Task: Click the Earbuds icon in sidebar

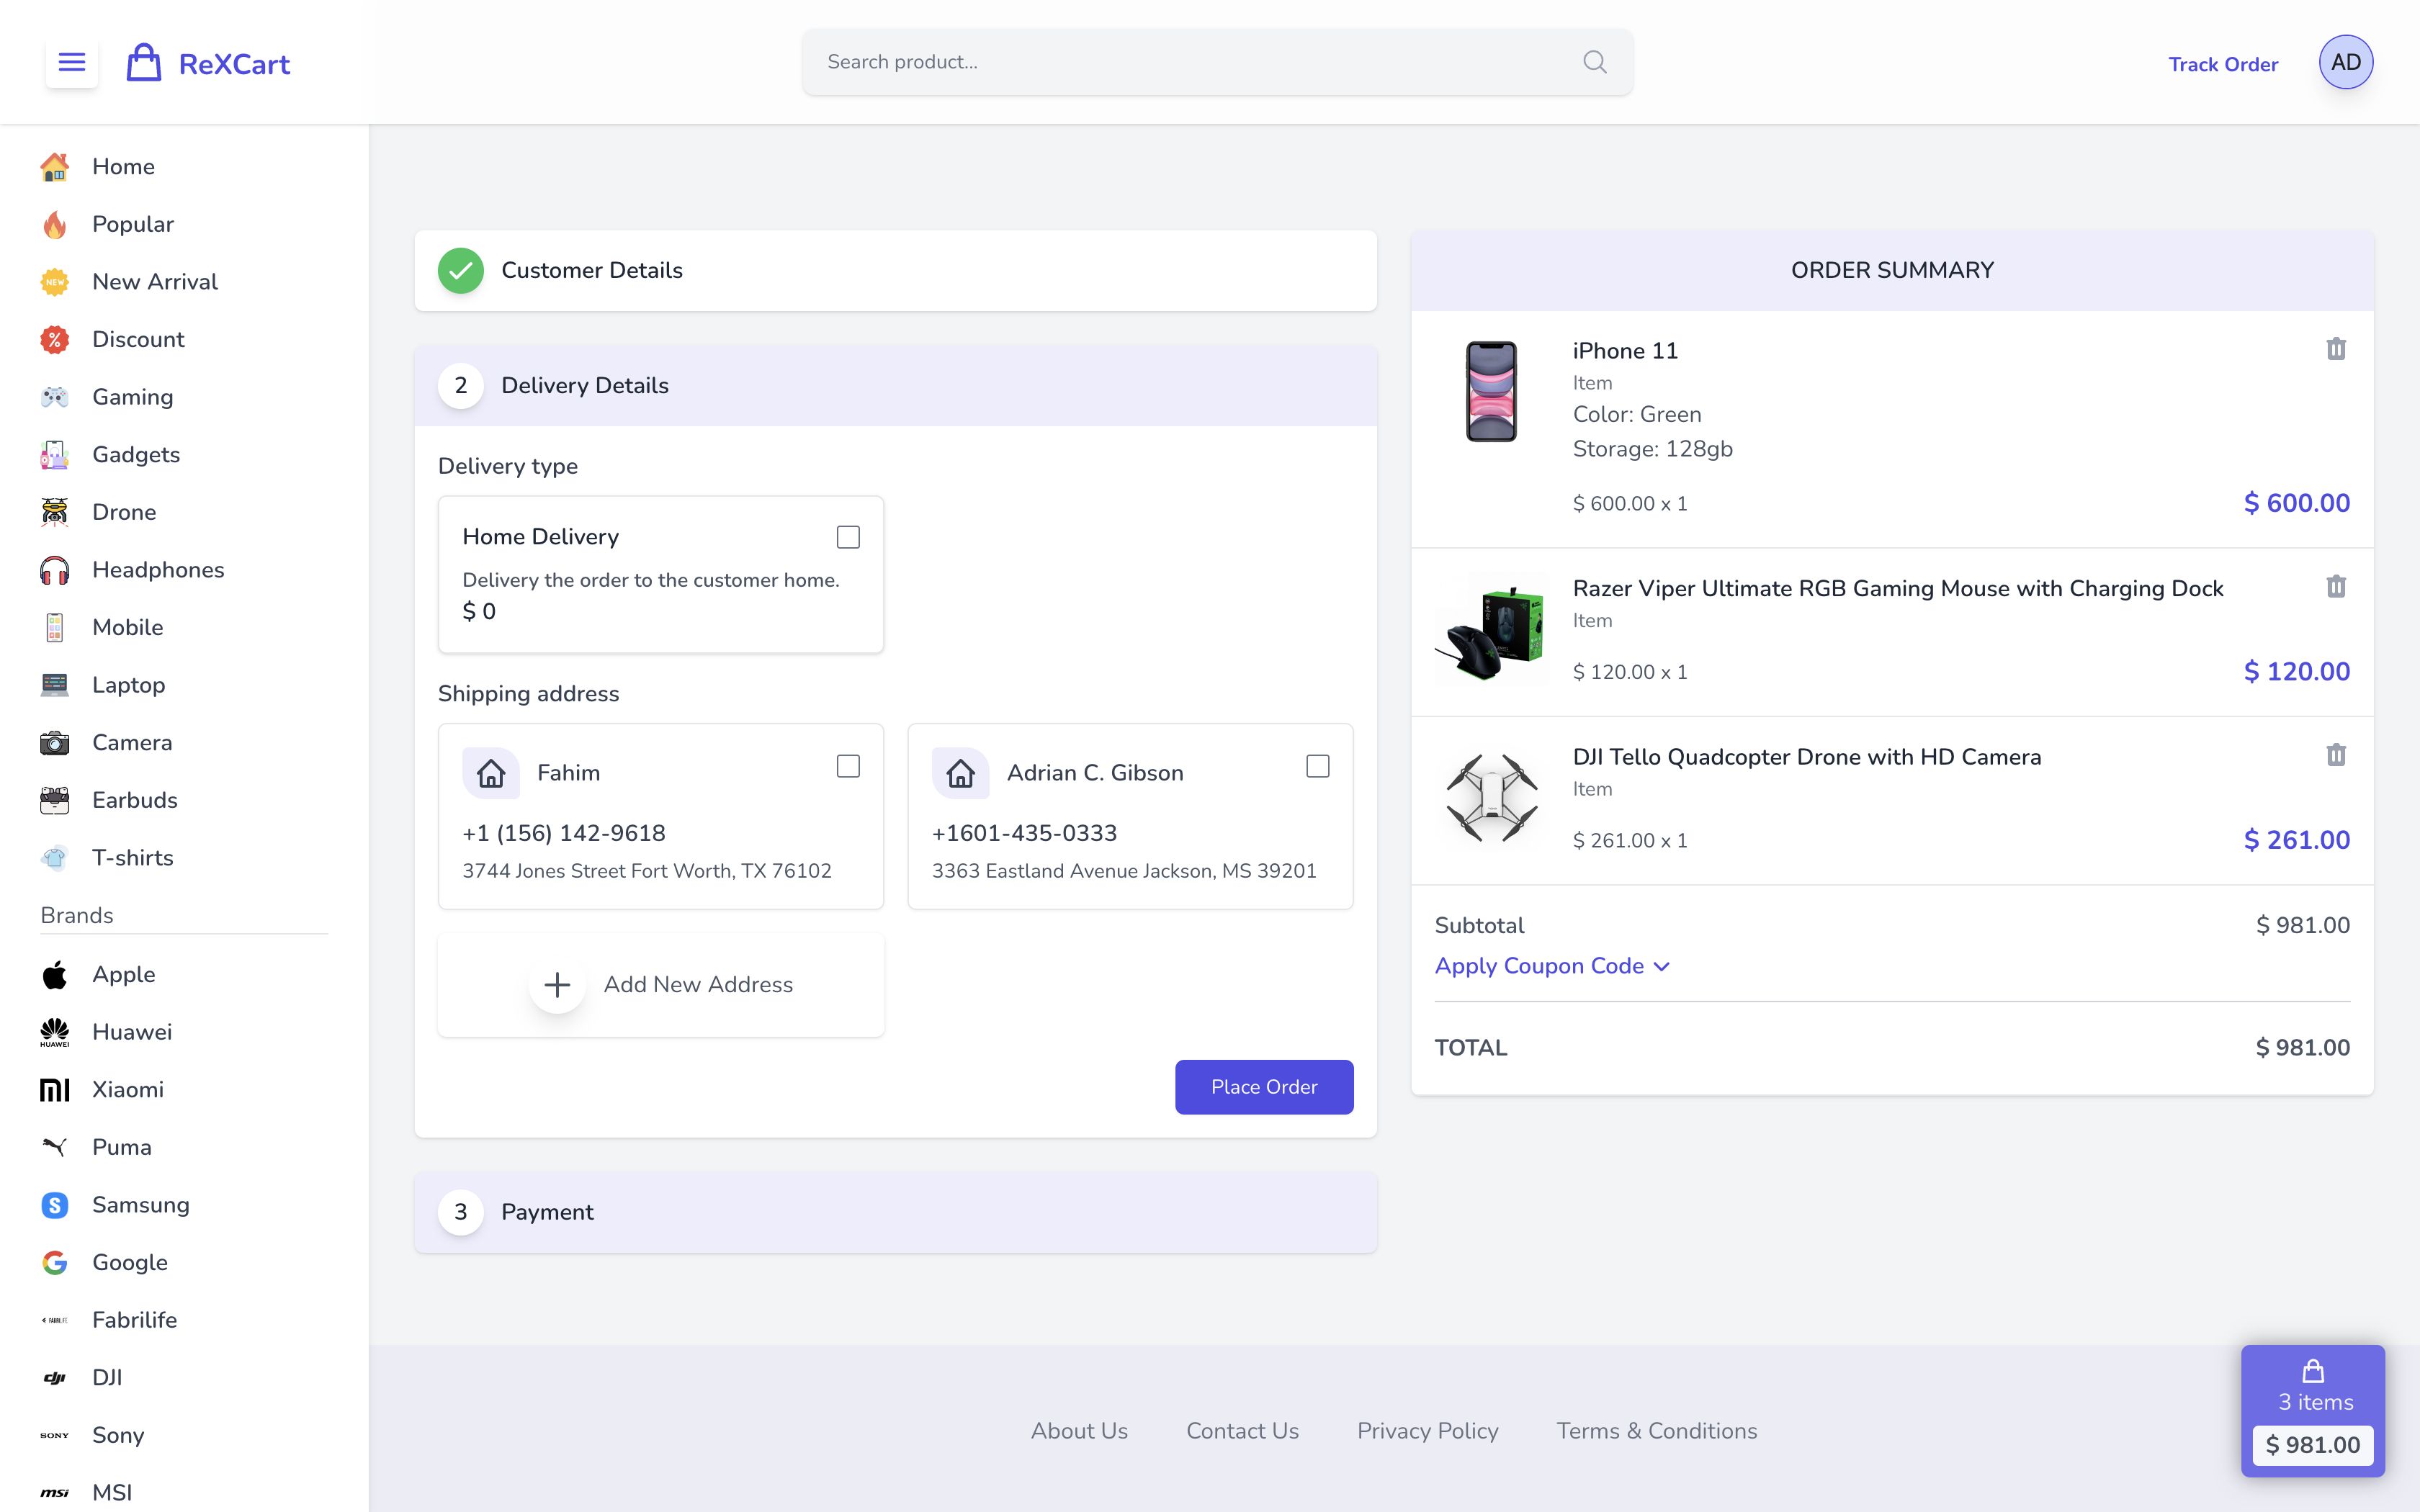Action: click(x=55, y=800)
